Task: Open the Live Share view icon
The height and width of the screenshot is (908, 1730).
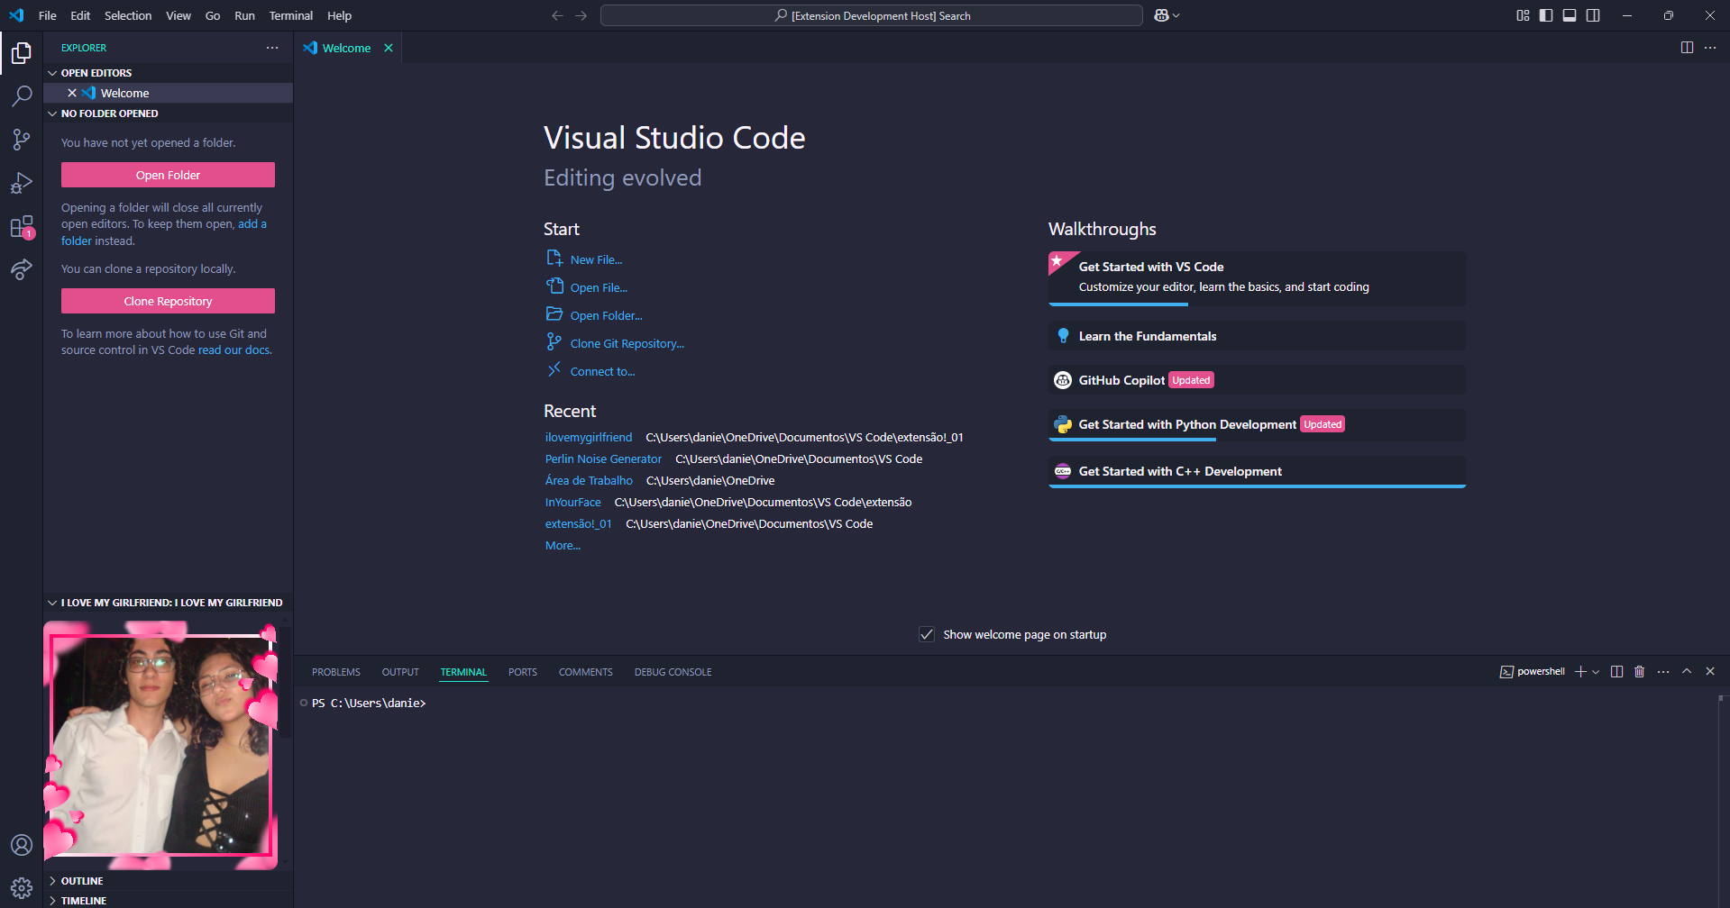Action: 22,269
